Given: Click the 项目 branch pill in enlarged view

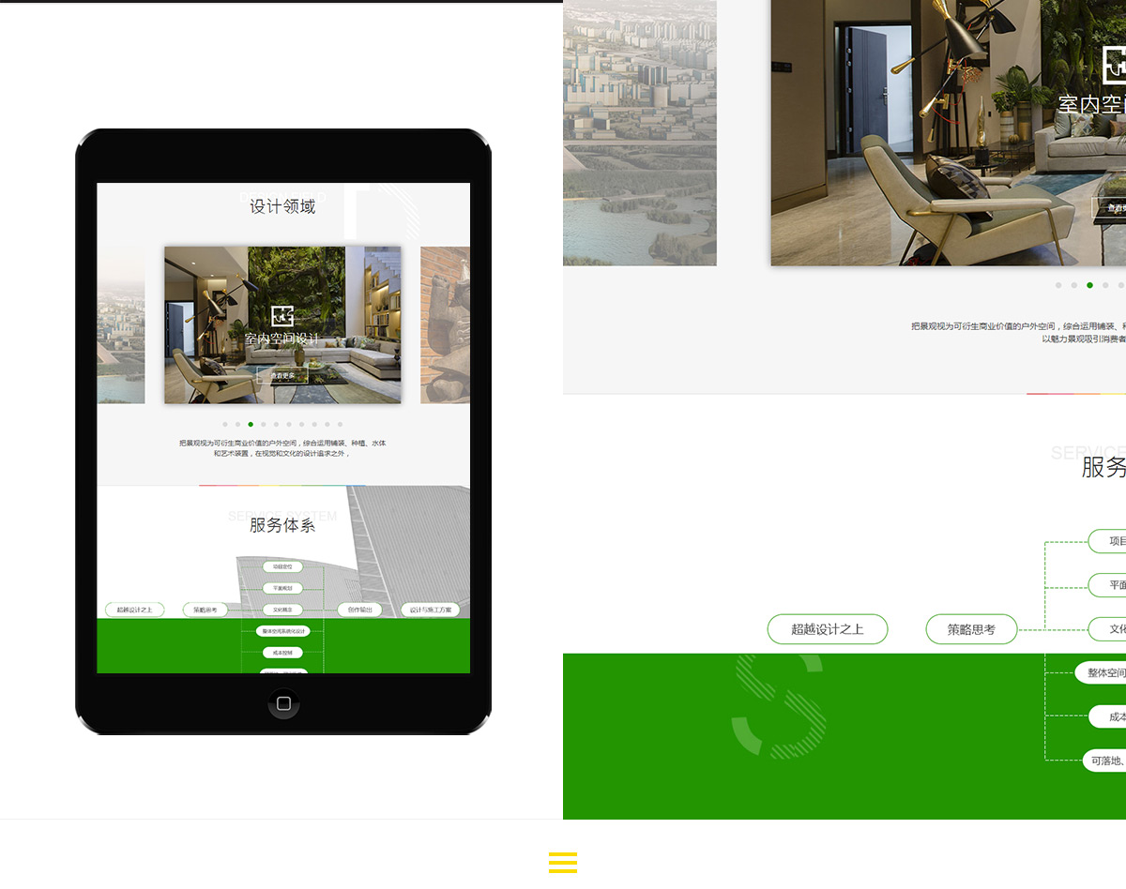Looking at the screenshot, I should click(x=1107, y=541).
